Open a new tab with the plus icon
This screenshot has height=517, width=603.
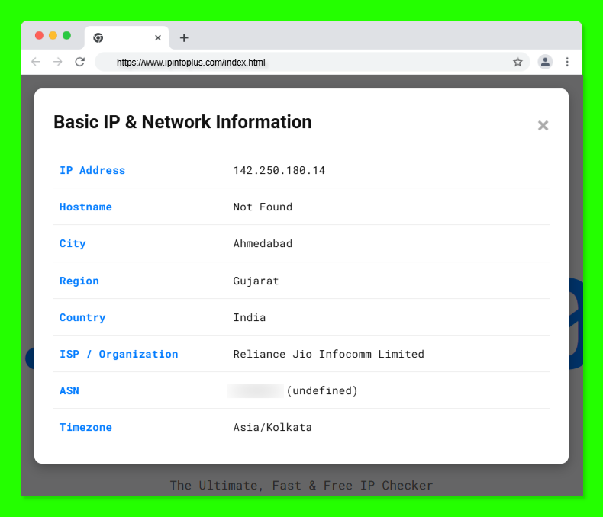[184, 37]
